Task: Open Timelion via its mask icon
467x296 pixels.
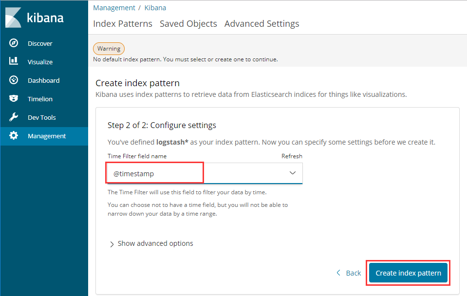Action: pos(14,98)
